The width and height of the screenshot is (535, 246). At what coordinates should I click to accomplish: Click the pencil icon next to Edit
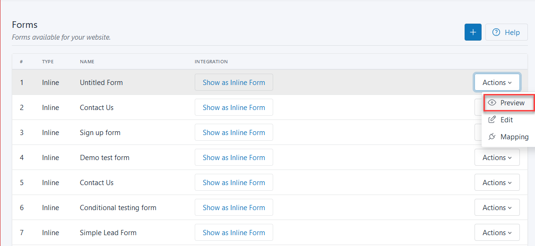(492, 119)
